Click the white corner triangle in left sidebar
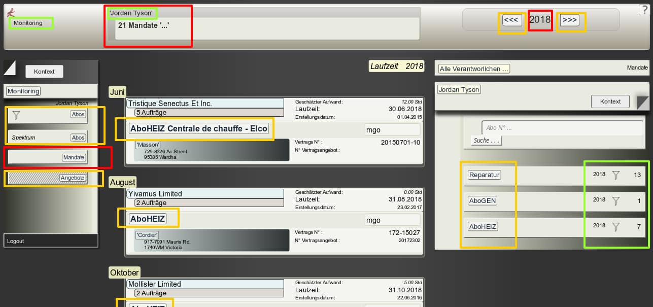Viewport: 653px width, 307px height. pyautogui.click(x=9, y=67)
